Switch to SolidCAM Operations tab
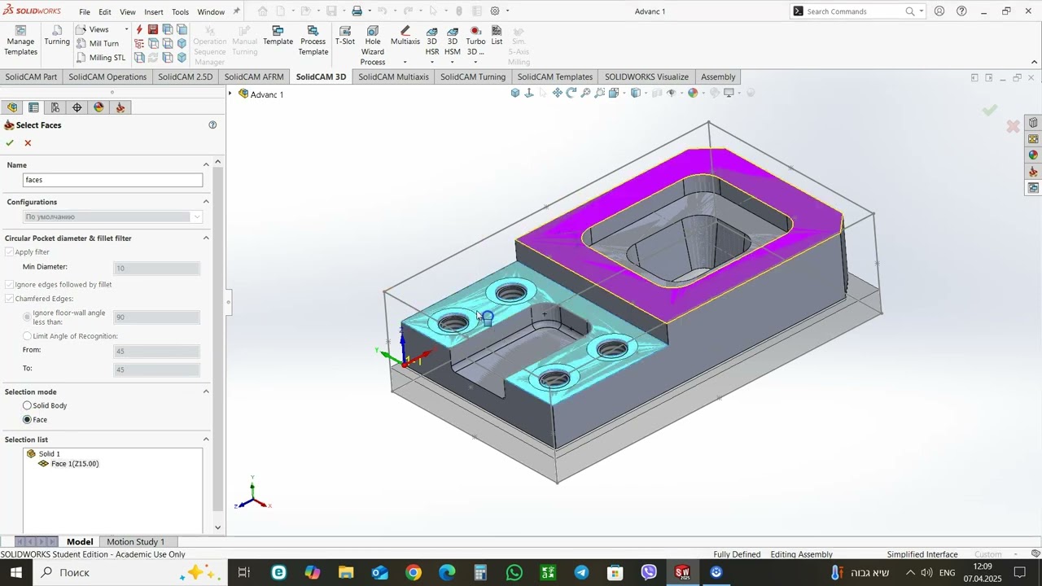The width and height of the screenshot is (1042, 586). [107, 77]
